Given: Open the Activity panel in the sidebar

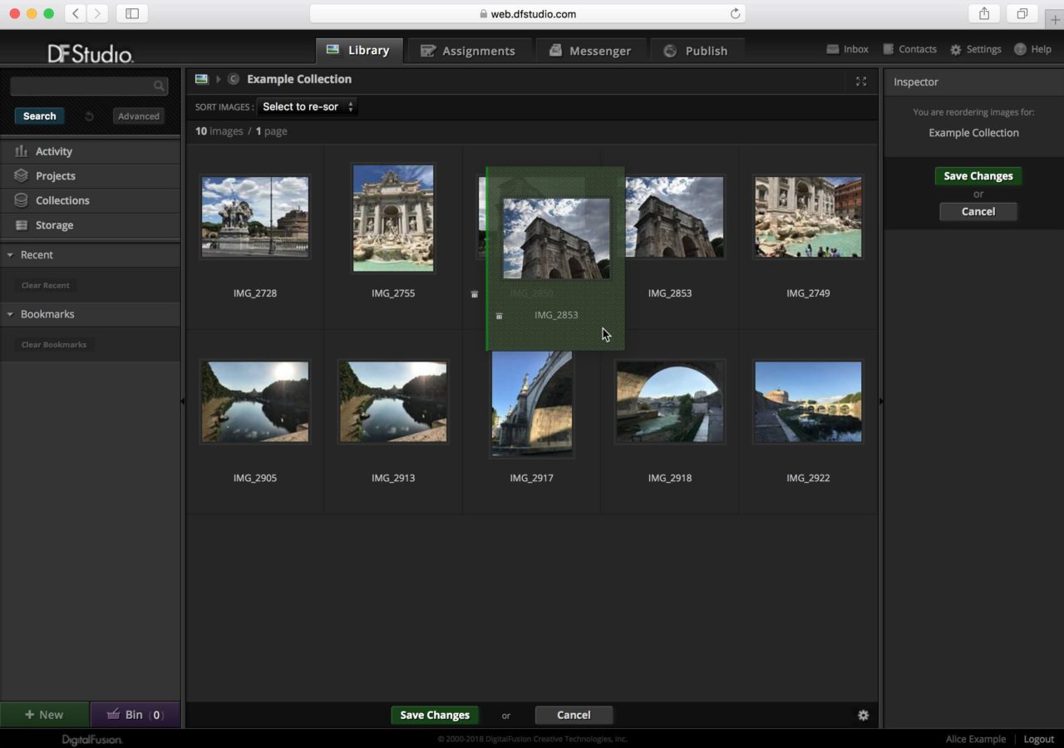Looking at the screenshot, I should point(55,151).
